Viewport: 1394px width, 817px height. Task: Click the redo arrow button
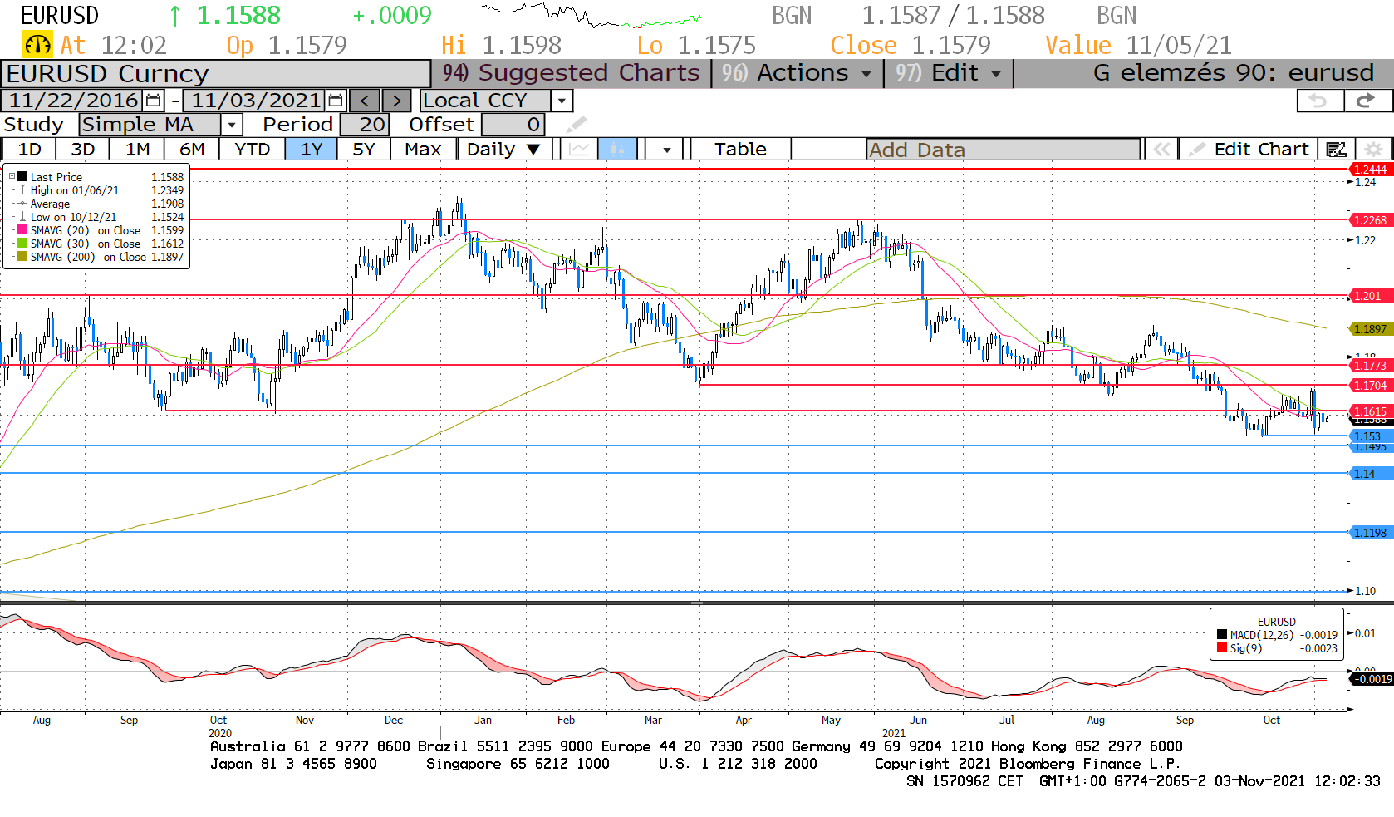point(1367,101)
